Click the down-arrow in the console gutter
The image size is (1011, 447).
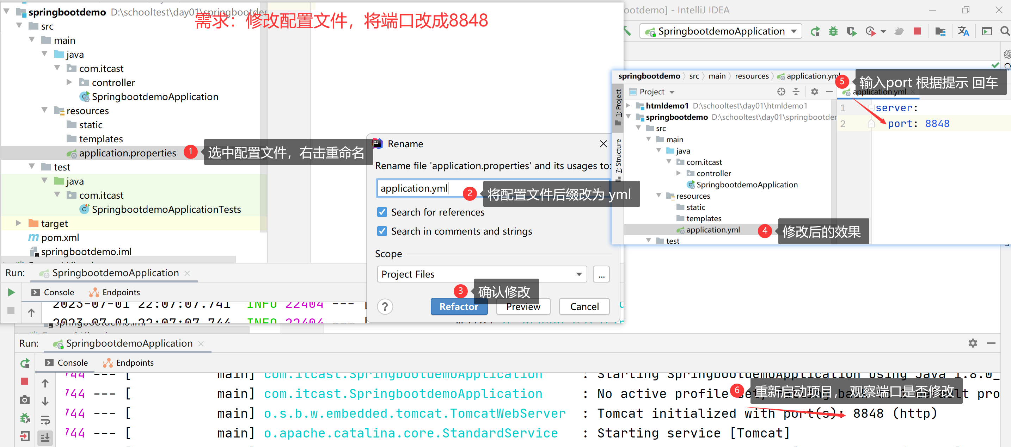click(x=45, y=402)
